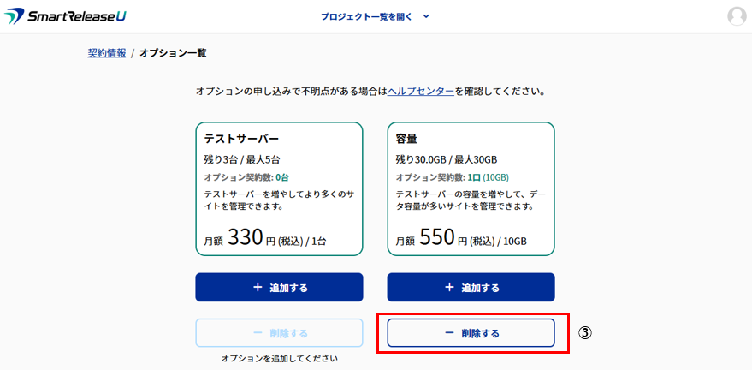Select the テストサーバー option card
This screenshot has height=370, width=752.
(x=279, y=188)
